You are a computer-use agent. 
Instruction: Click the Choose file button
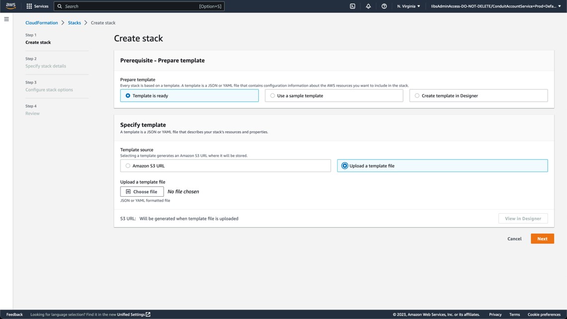[142, 191]
